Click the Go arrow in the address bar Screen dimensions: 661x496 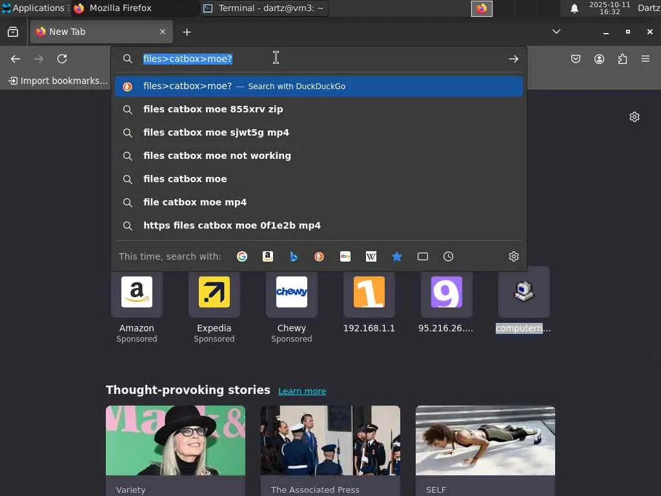click(514, 59)
